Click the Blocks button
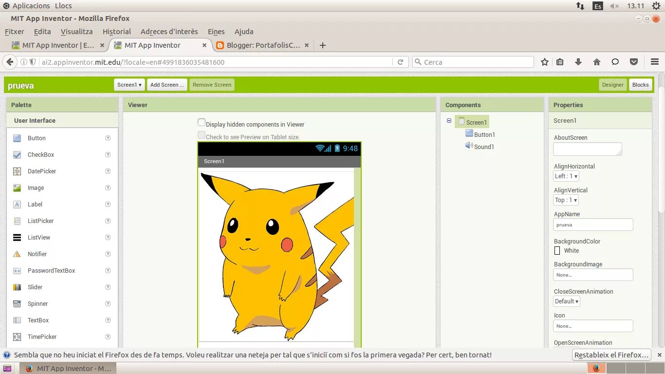The width and height of the screenshot is (665, 374). click(x=641, y=85)
